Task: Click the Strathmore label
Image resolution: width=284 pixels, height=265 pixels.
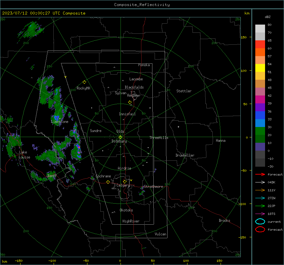Action: point(153,187)
